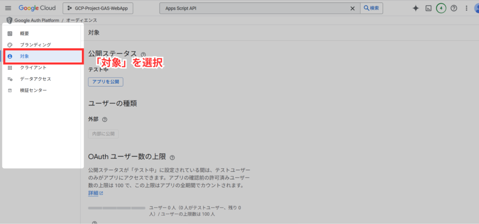Select クライアント in the sidebar
This screenshot has height=224, width=479.
pyautogui.click(x=43, y=67)
